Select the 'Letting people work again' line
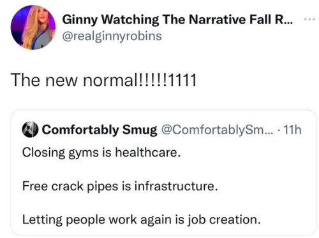The height and width of the screenshot is (238, 319). coord(142,220)
